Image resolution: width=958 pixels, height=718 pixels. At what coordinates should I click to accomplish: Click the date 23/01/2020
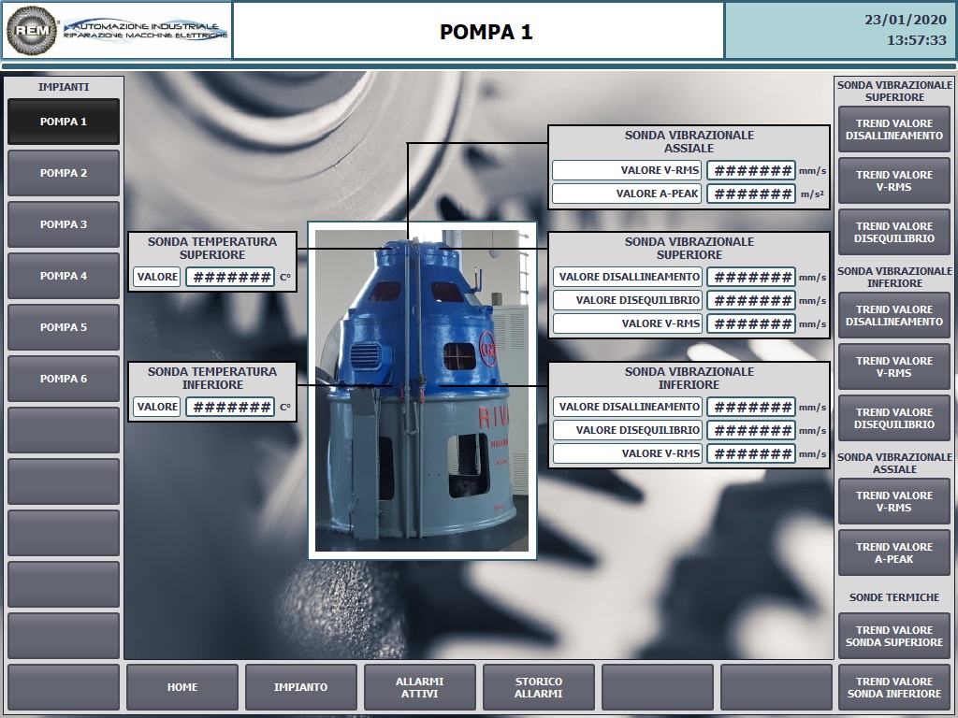click(x=906, y=20)
